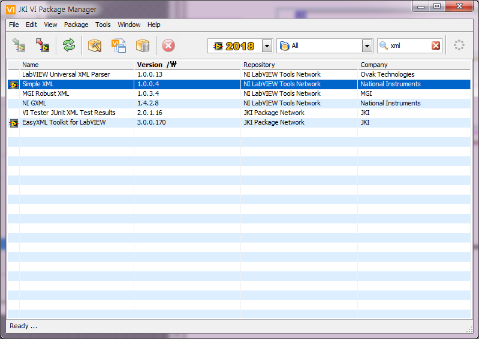Click the window resize grip corner
The height and width of the screenshot is (339, 479).
click(469, 329)
